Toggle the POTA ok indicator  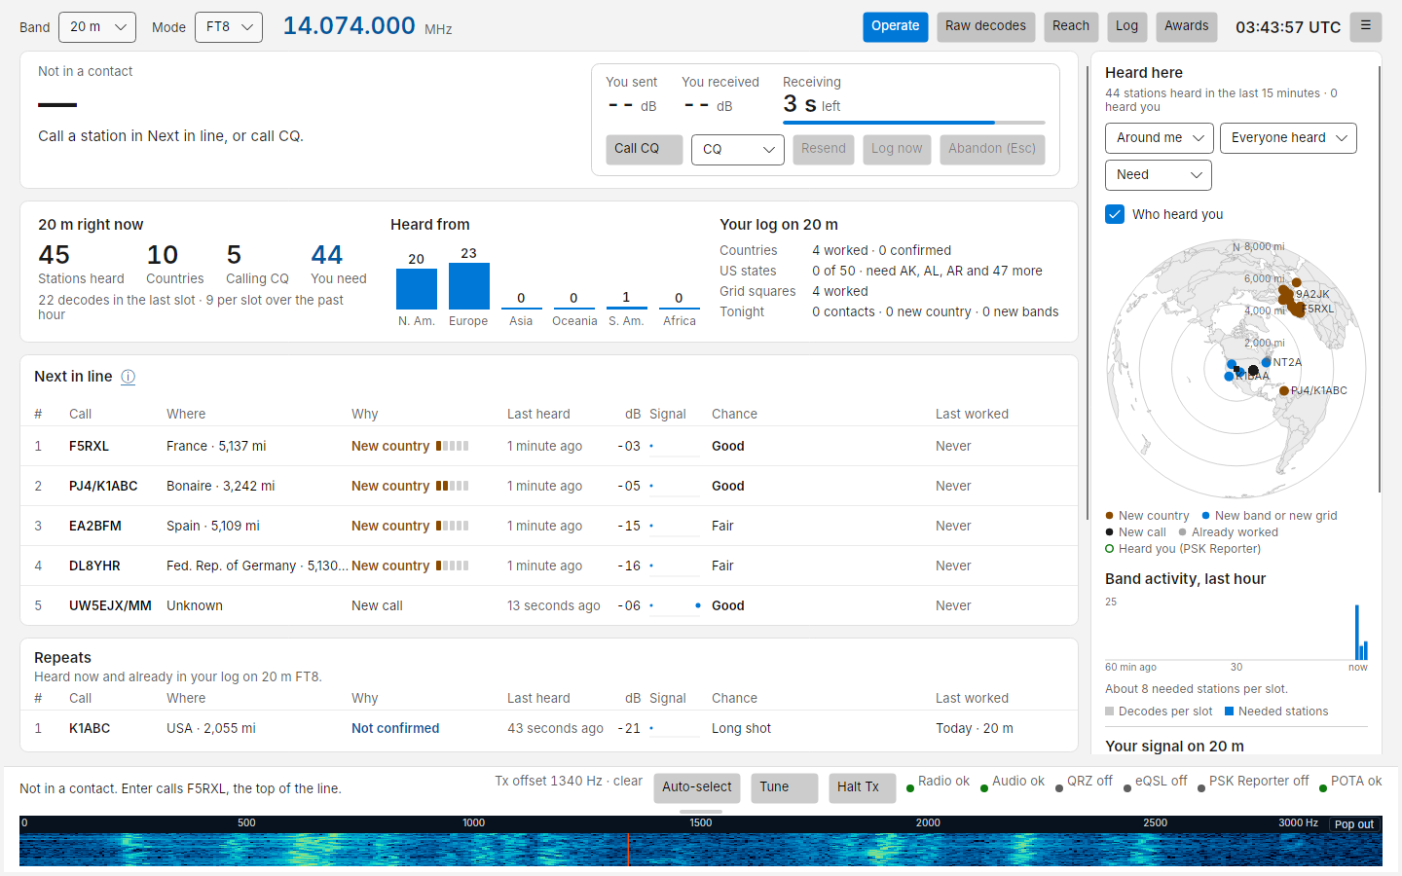[x=1350, y=782]
